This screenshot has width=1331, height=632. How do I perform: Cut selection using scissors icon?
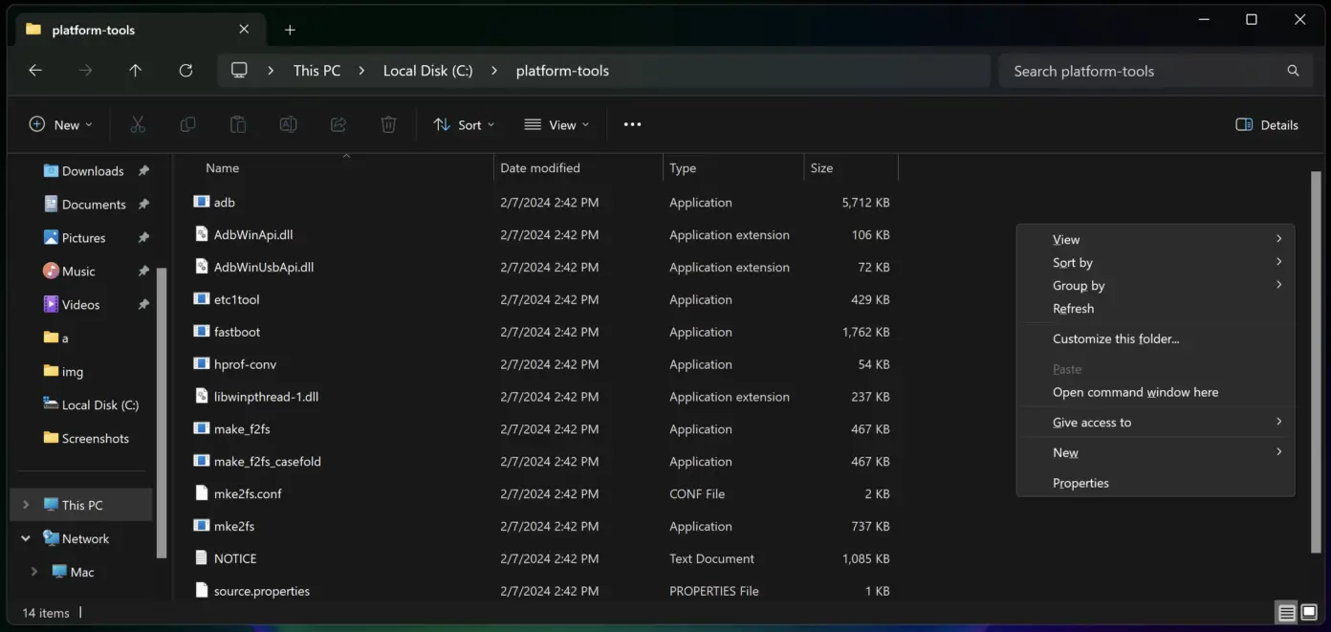(138, 124)
